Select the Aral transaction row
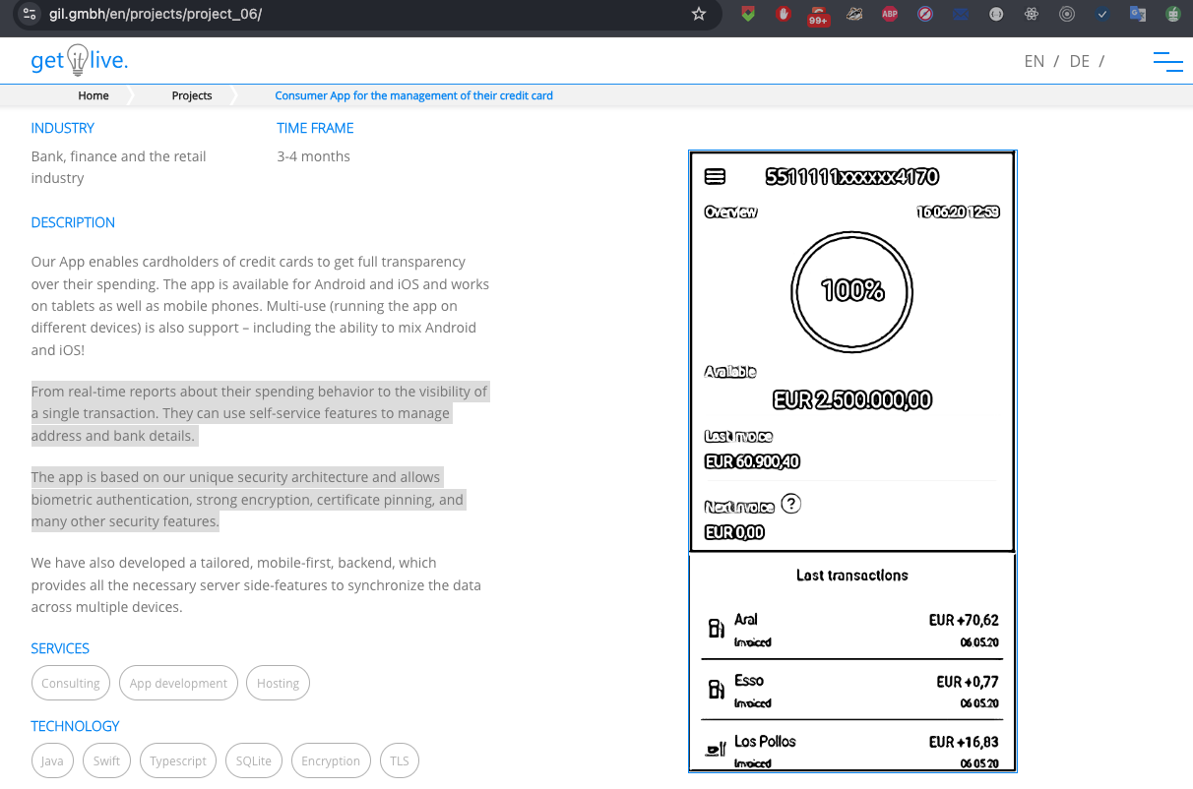This screenshot has width=1193, height=789. click(852, 629)
